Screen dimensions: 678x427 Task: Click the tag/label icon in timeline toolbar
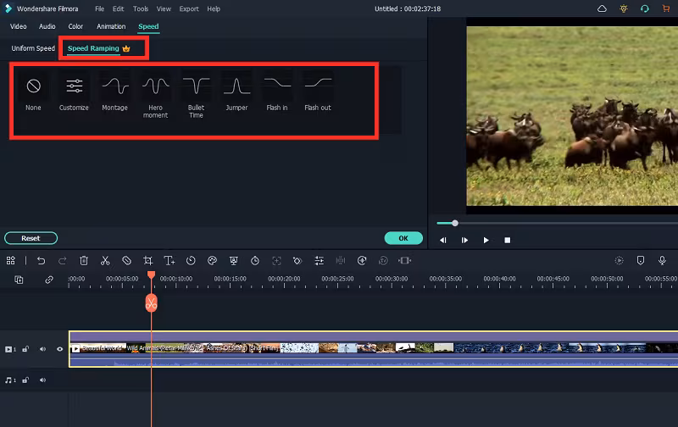point(126,261)
